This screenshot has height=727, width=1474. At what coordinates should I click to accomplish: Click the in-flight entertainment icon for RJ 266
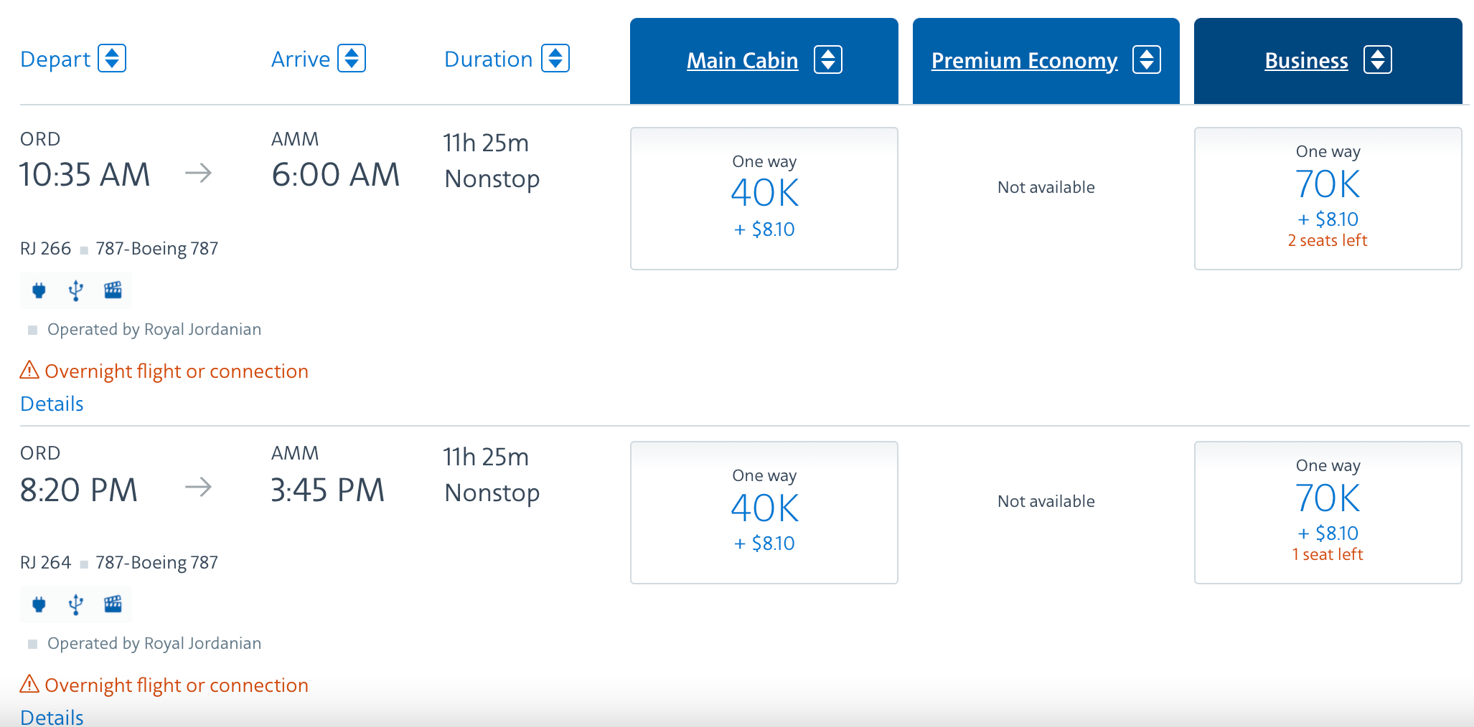pos(113,290)
